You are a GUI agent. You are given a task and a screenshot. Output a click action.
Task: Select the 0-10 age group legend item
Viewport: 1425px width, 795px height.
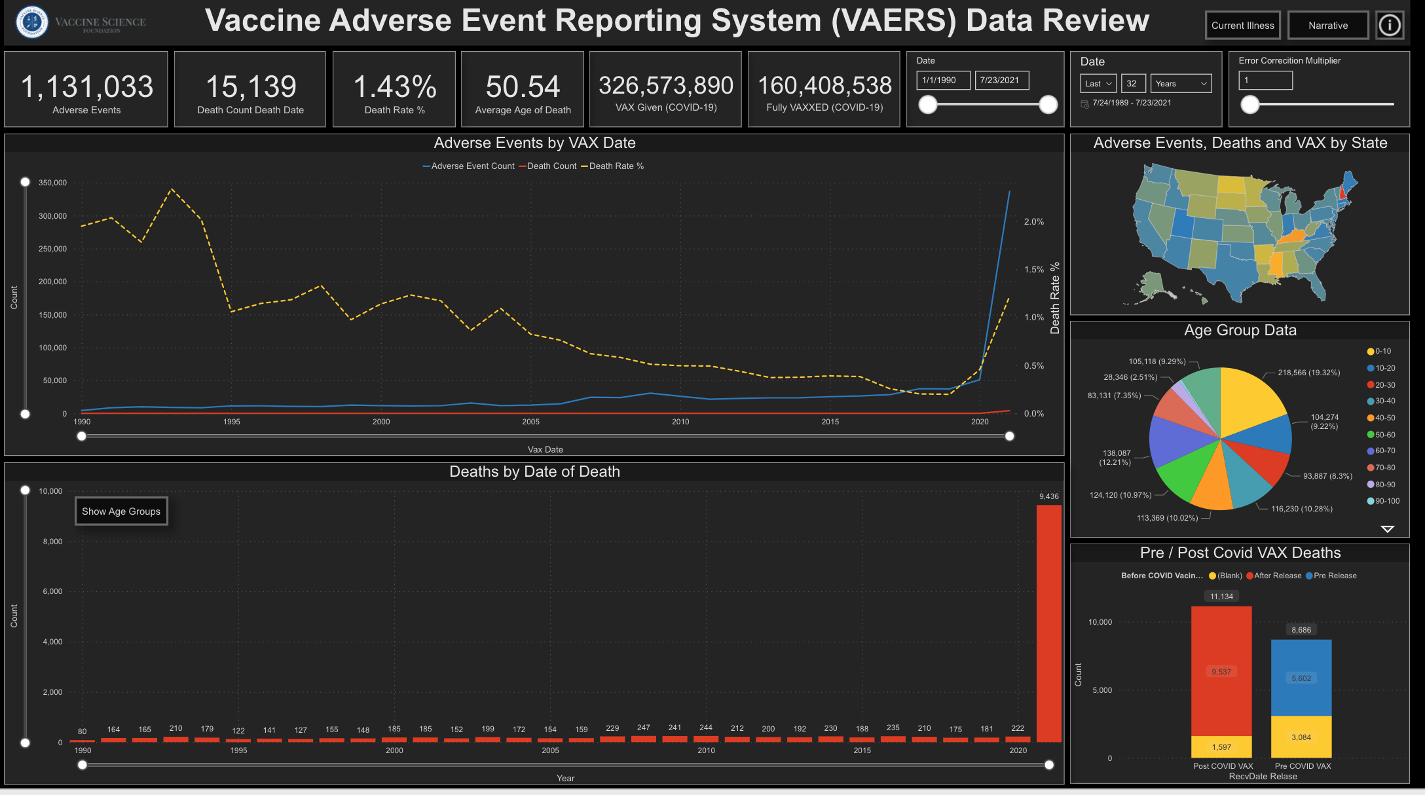pos(1379,352)
